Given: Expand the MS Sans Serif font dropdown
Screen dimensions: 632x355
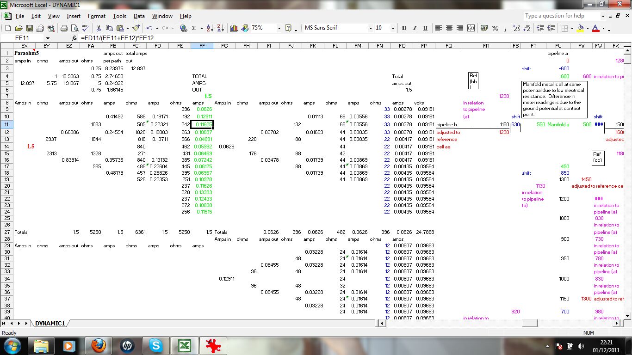Looking at the screenshot, I should tap(370, 28).
